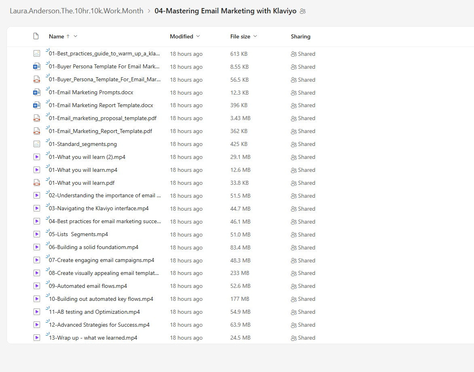Open the Name column sort dropdown
Viewport: 474px width, 372px height.
pos(76,36)
